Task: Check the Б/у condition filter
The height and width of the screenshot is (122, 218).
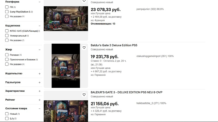Action: pos(7,118)
